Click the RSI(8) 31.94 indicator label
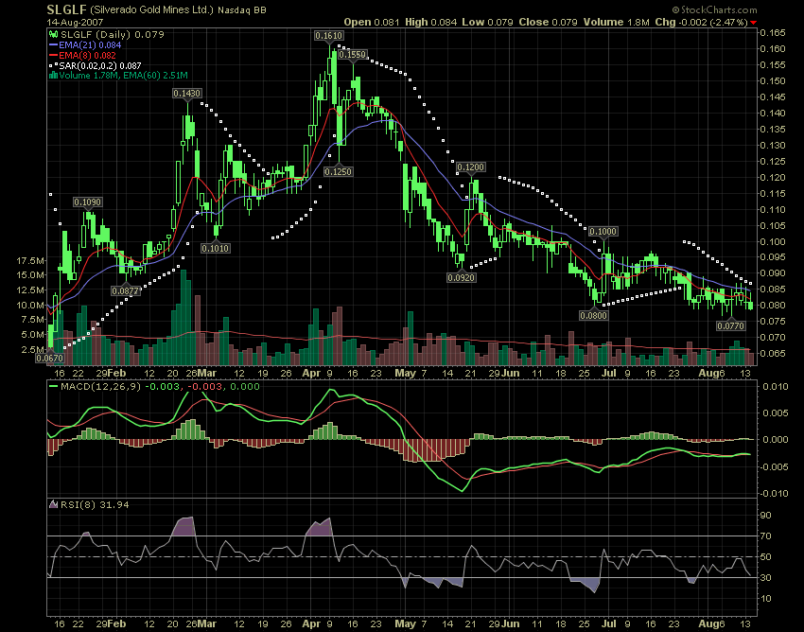Image resolution: width=804 pixels, height=632 pixels. coord(95,505)
